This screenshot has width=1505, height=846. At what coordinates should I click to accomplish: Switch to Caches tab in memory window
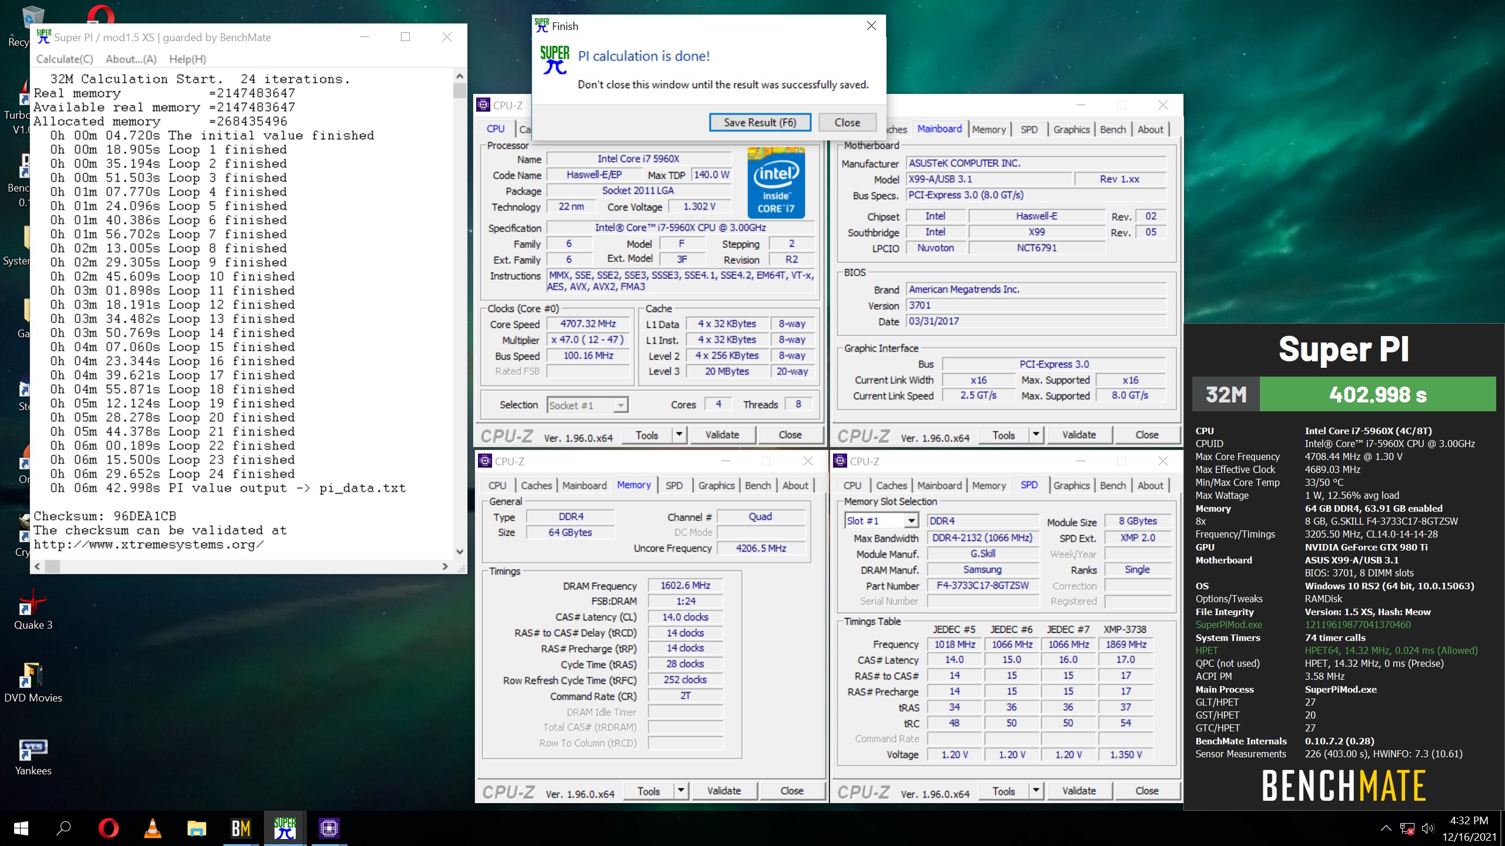pos(536,485)
